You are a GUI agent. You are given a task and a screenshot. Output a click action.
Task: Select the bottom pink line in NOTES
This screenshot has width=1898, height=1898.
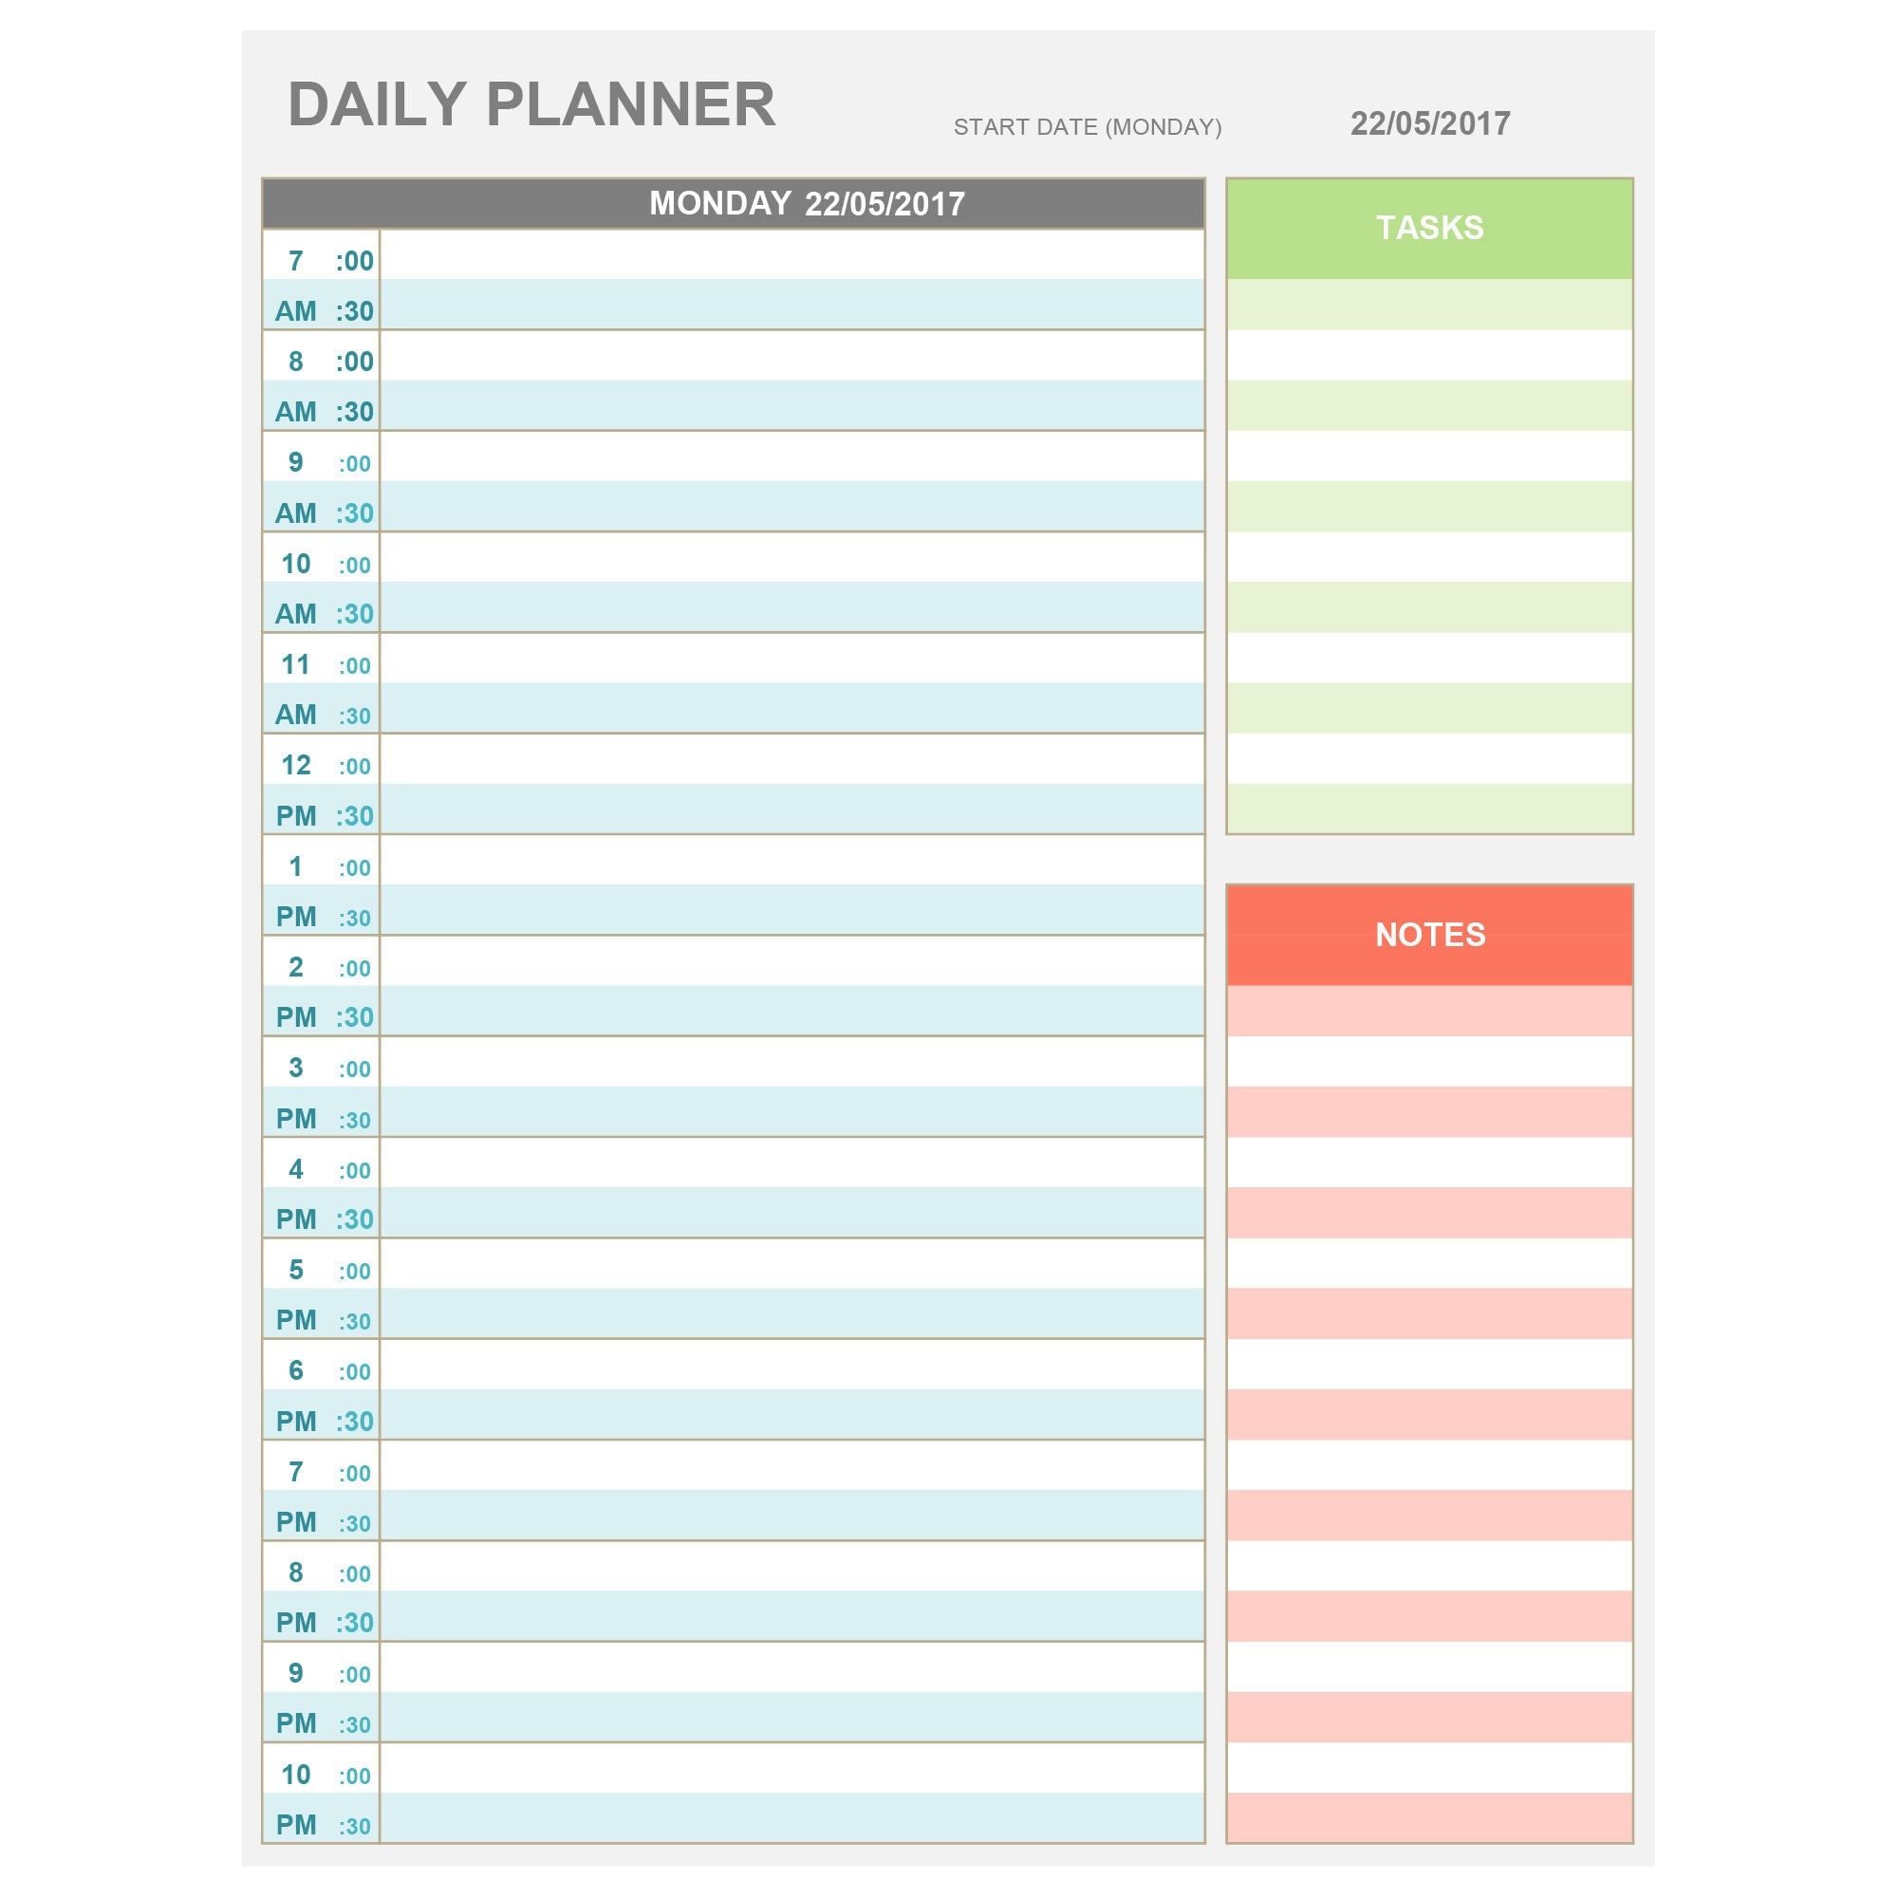click(x=1429, y=1817)
